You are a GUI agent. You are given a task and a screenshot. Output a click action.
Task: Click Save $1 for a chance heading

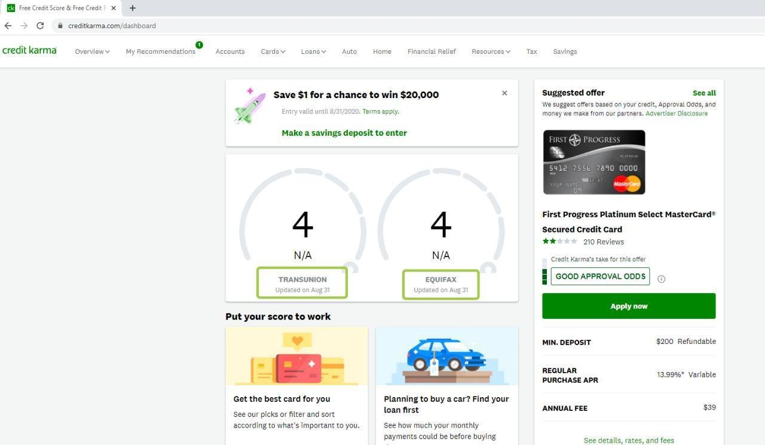coord(356,95)
